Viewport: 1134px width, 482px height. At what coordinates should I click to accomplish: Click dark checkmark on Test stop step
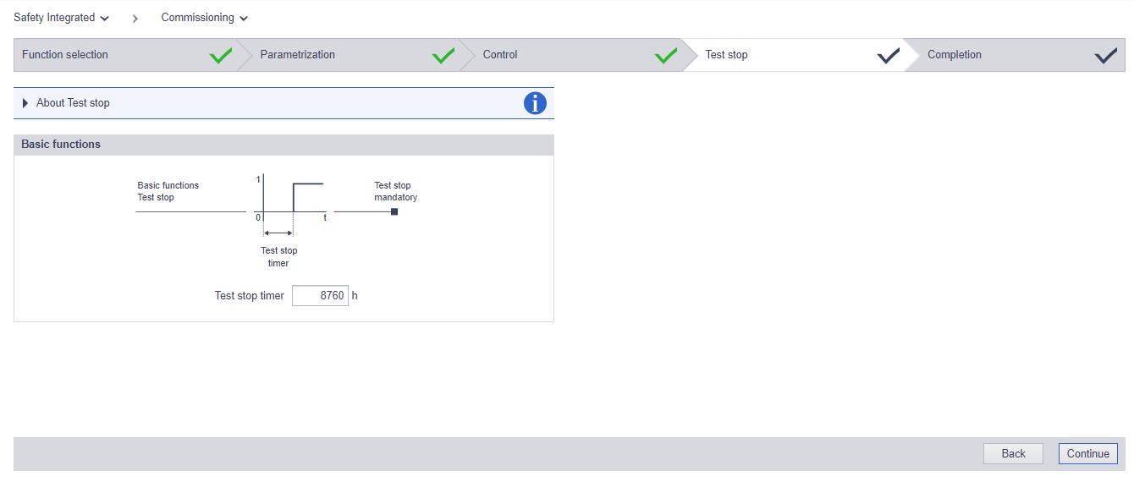pos(889,56)
